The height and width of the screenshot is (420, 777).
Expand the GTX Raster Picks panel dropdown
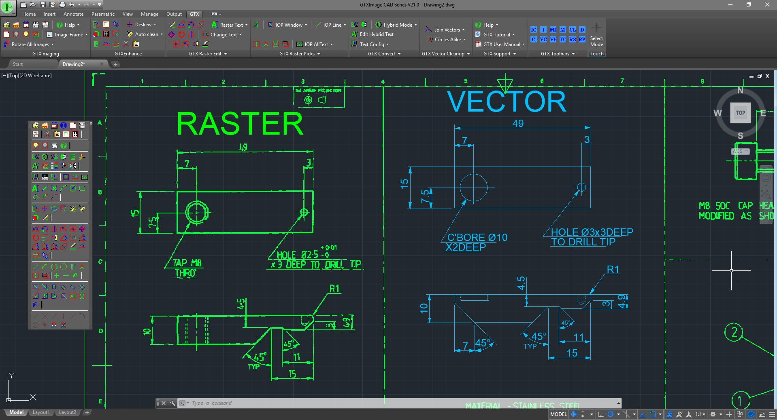(x=319, y=54)
